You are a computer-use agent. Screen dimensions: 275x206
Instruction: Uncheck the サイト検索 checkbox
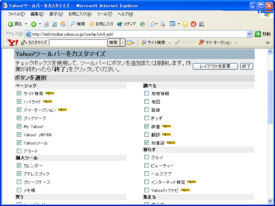pyautogui.click(x=19, y=93)
